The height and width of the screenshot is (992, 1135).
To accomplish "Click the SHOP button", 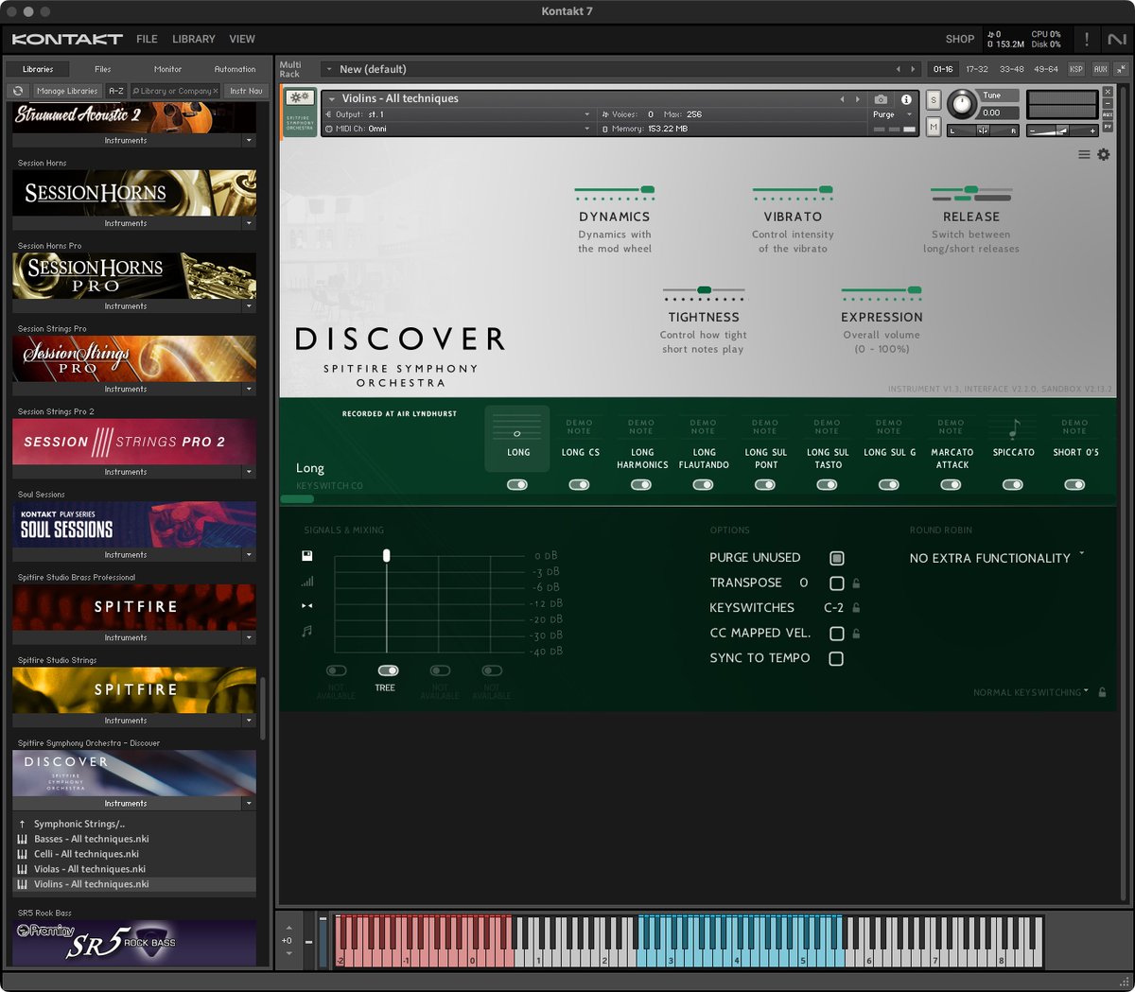I will coord(960,39).
